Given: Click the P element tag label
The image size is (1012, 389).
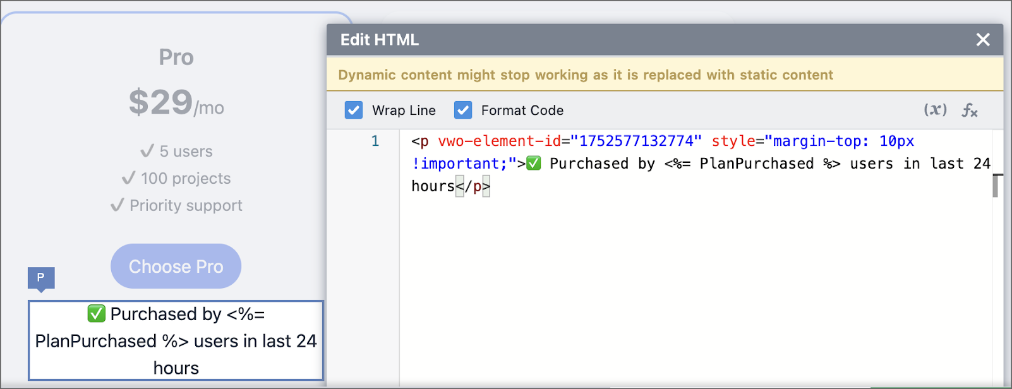Looking at the screenshot, I should pyautogui.click(x=41, y=278).
